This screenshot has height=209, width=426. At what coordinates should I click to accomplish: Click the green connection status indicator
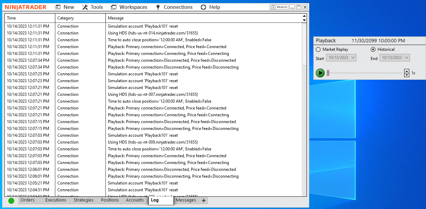11,201
